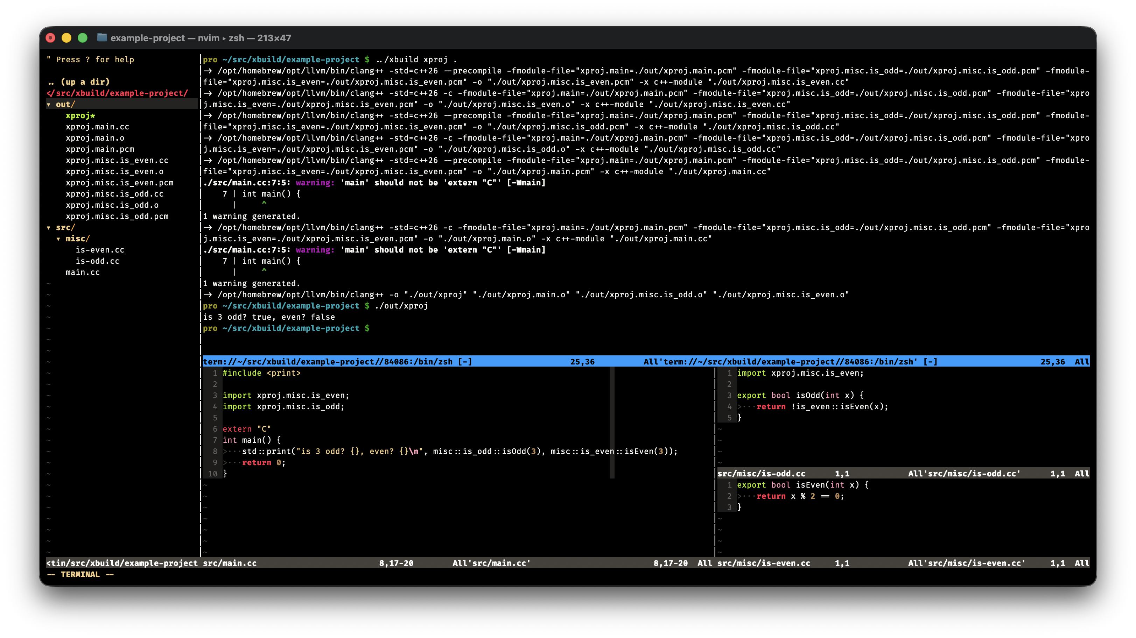Click the window title 'example-project — nvim'
The image size is (1136, 638).
pos(200,38)
